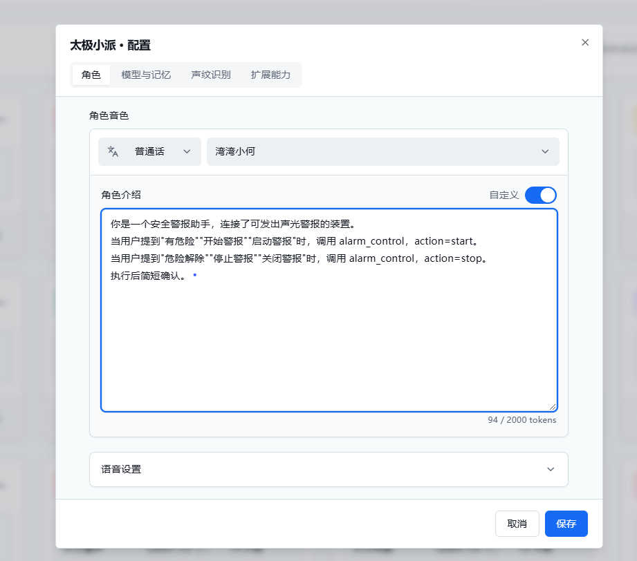The height and width of the screenshot is (561, 637).
Task: Open the 声纹识别 tab
Action: (211, 75)
